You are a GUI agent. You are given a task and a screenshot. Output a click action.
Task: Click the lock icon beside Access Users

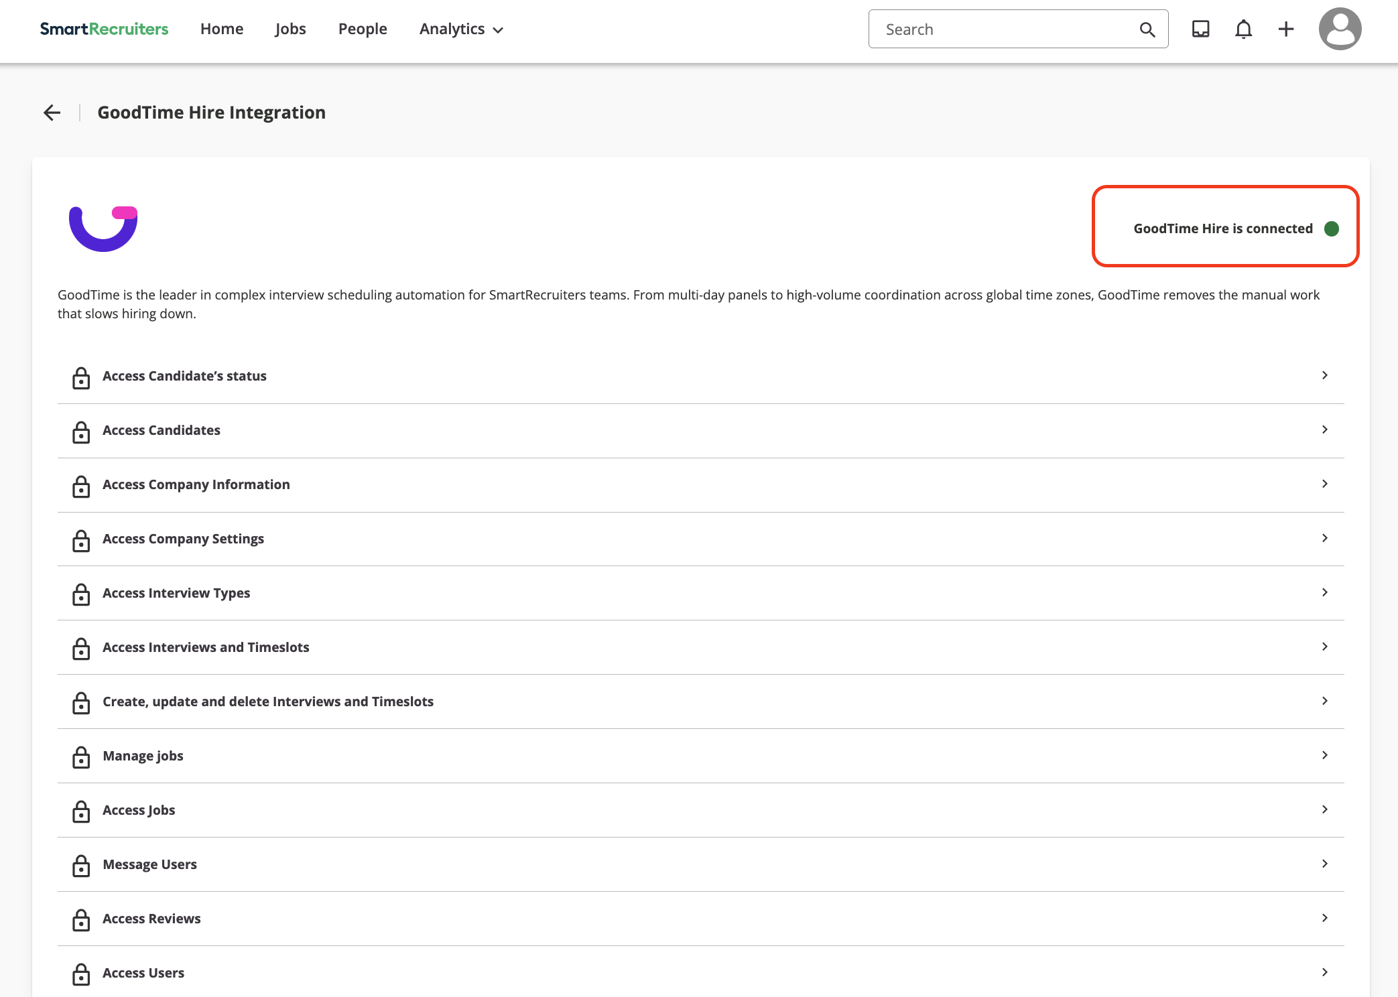click(81, 974)
